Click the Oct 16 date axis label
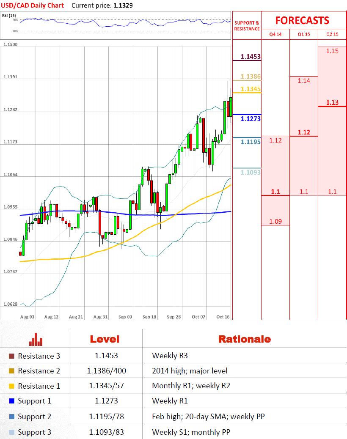This screenshot has width=347, height=439. 223,317
